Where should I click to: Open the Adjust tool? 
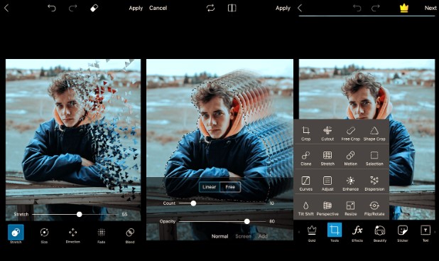[x=327, y=183]
